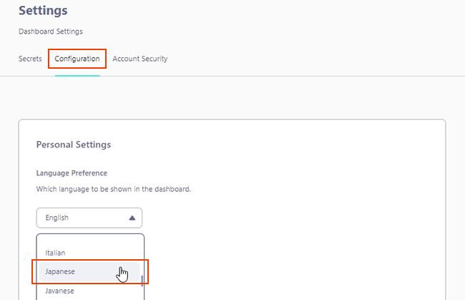Click the Settings page heading

pos(43,11)
